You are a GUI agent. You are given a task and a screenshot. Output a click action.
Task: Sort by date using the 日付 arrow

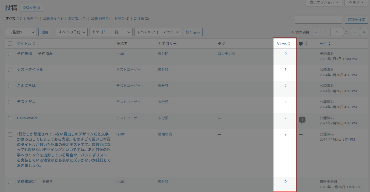click(x=329, y=44)
